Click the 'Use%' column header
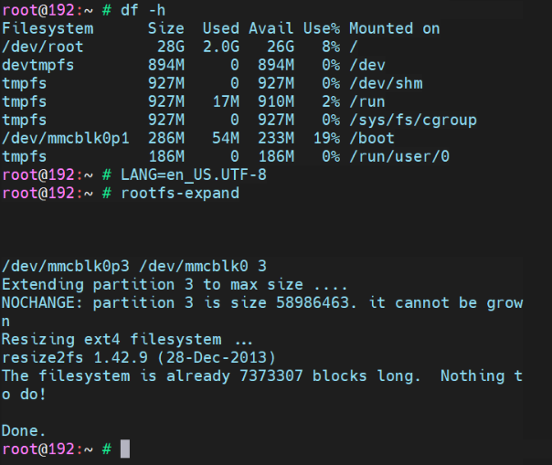This screenshot has width=552, height=465. tap(321, 28)
